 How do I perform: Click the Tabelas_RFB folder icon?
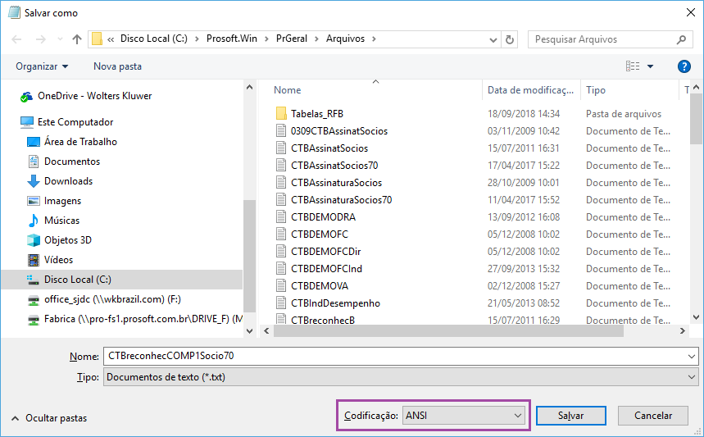(x=281, y=114)
